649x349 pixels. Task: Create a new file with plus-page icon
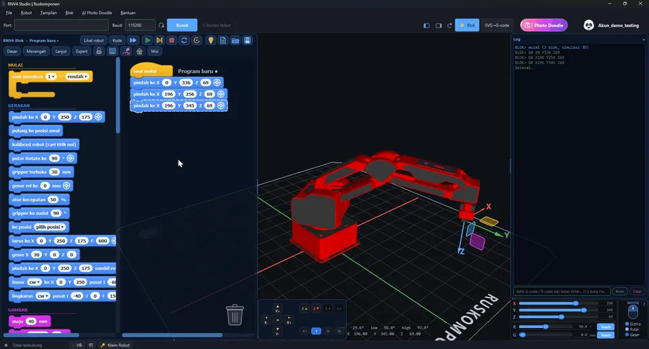(222, 40)
